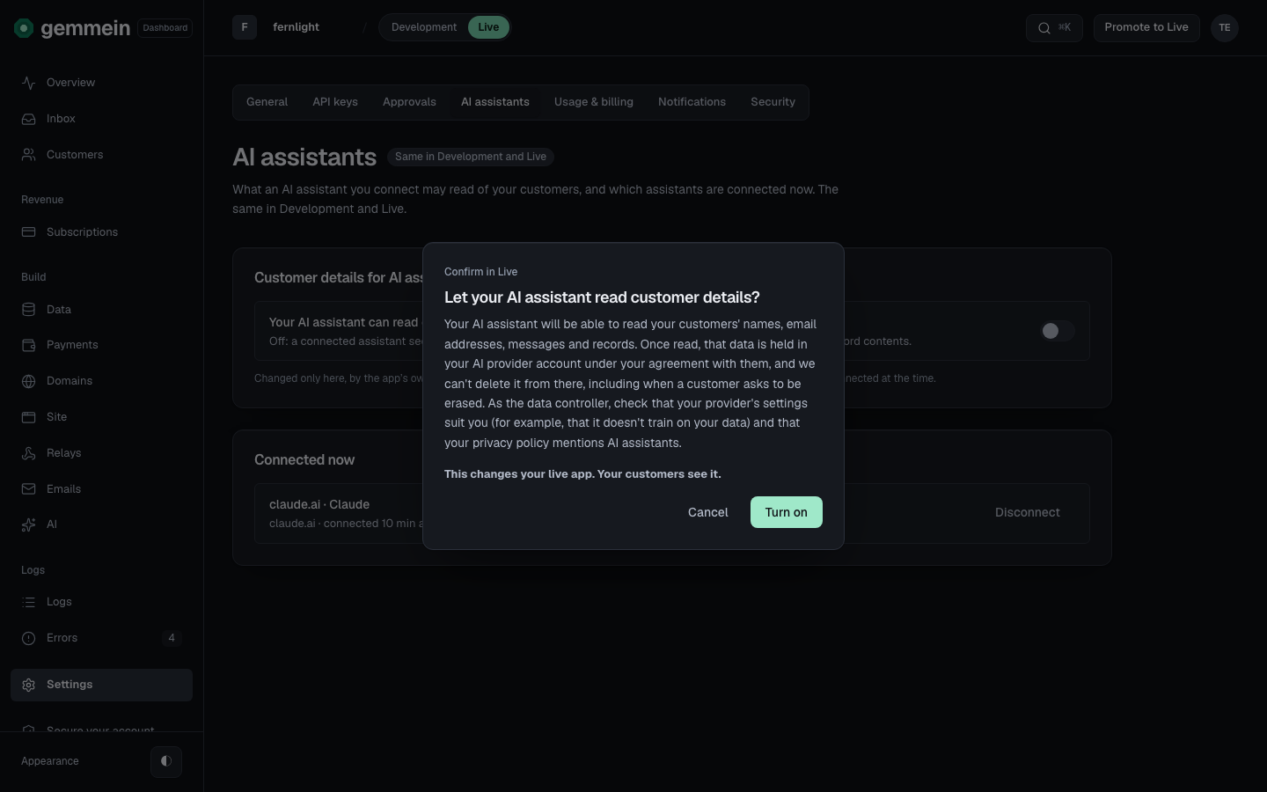Open the TE account avatar menu
1267x792 pixels.
click(1225, 27)
